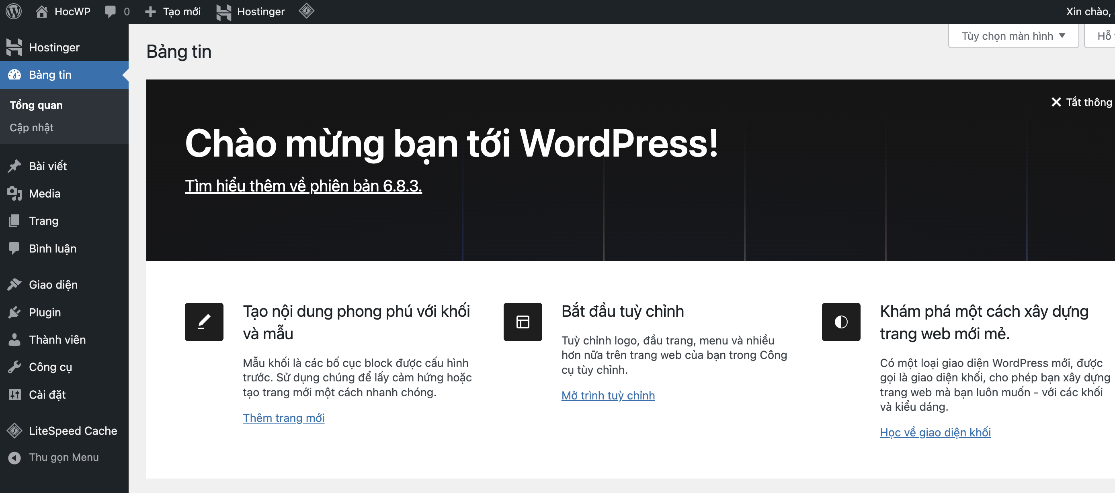Expand Tùy chọn màn hình dropdown
This screenshot has width=1115, height=493.
[x=1013, y=36]
